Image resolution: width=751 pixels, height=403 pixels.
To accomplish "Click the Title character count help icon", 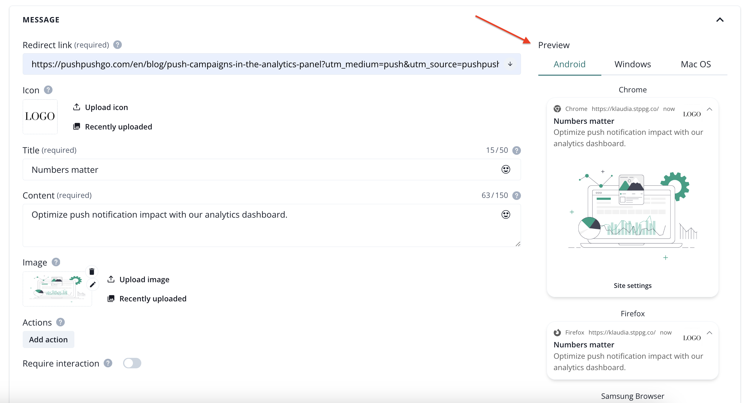I will click(x=516, y=150).
